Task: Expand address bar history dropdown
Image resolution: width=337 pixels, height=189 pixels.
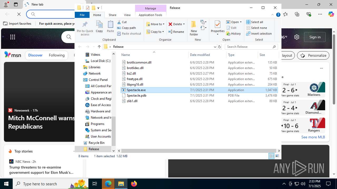Action: [215, 47]
